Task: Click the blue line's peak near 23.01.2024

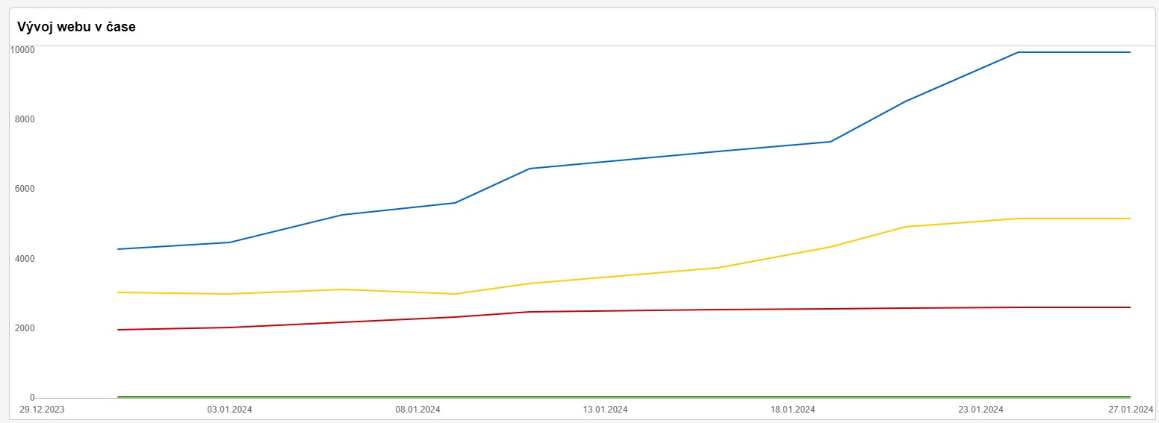Action: point(1018,52)
